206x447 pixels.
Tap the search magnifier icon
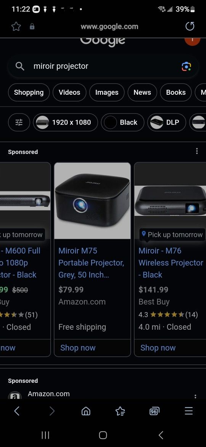pyautogui.click(x=19, y=66)
